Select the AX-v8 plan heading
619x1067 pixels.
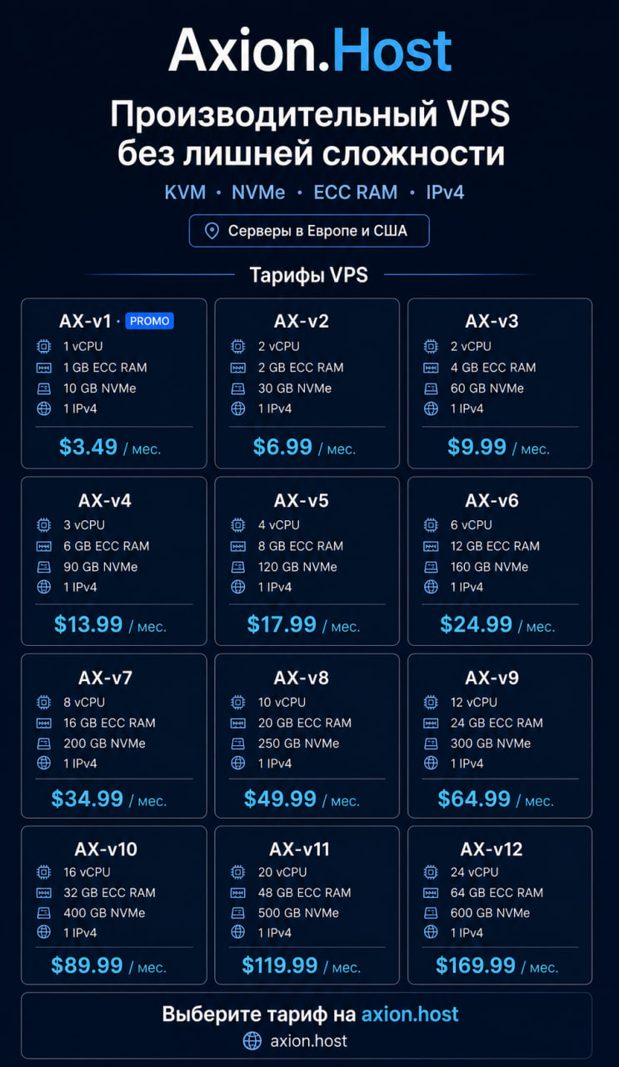(302, 678)
